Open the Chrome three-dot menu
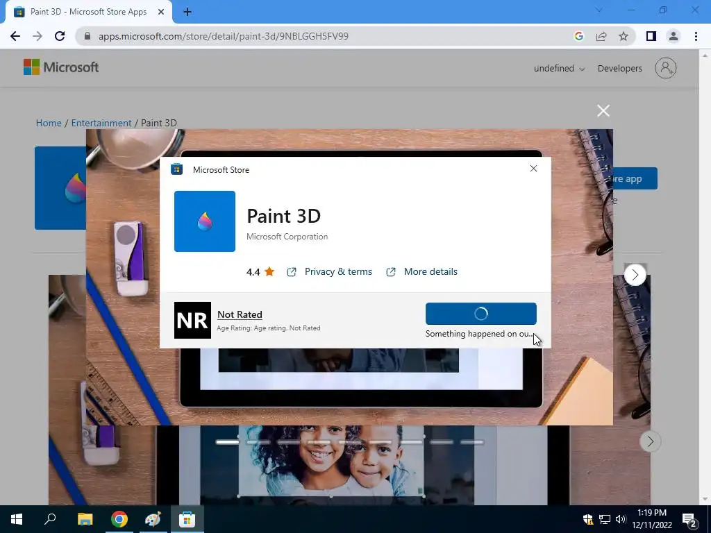The image size is (711, 533). pos(696,36)
